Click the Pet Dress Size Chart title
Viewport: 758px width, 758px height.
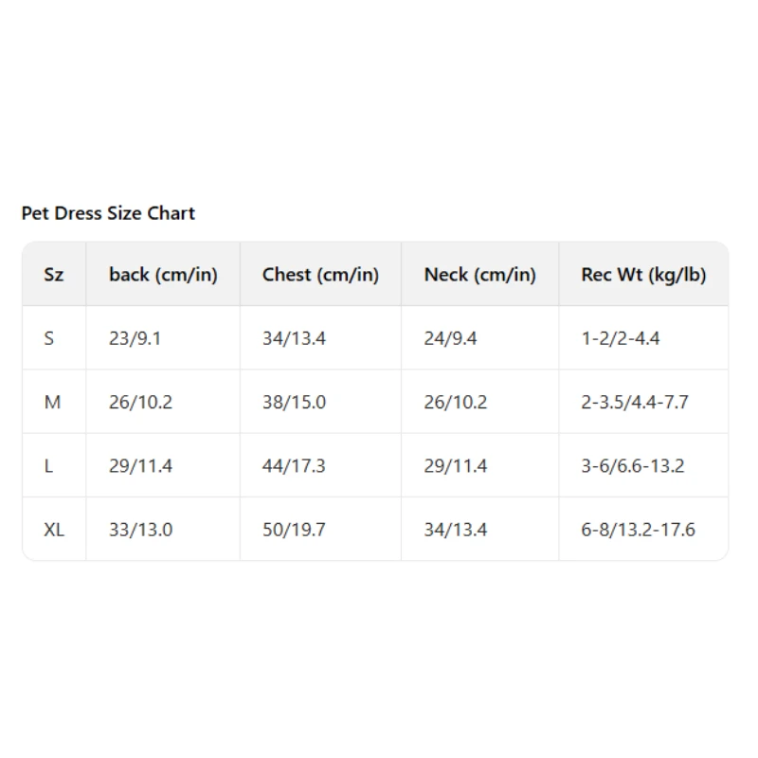pos(108,213)
